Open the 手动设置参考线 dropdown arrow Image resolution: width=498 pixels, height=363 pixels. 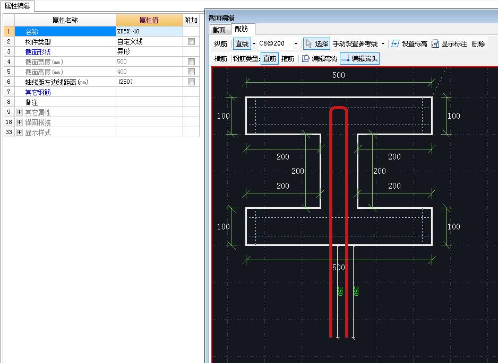click(x=383, y=44)
